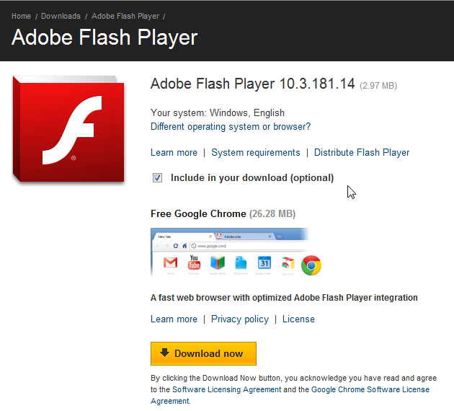Select Adobe Flash Player breadcrumb item

tap(125, 16)
